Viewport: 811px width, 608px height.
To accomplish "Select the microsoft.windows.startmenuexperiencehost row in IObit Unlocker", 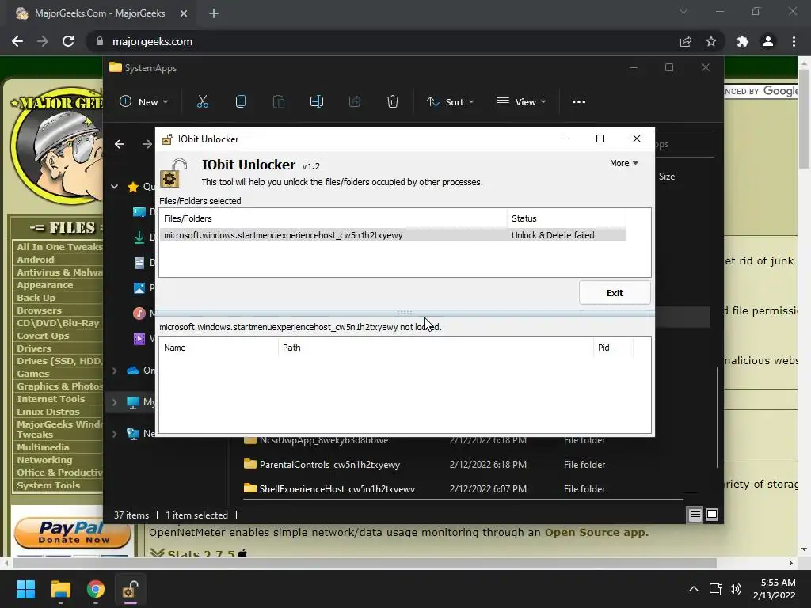I will [393, 235].
